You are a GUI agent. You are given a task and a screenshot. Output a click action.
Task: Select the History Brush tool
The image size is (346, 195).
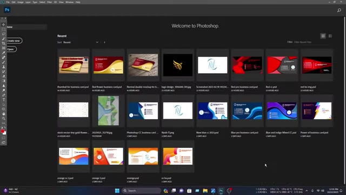(x=4, y=71)
